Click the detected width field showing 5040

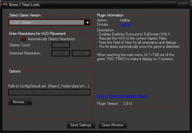tap(61, 53)
